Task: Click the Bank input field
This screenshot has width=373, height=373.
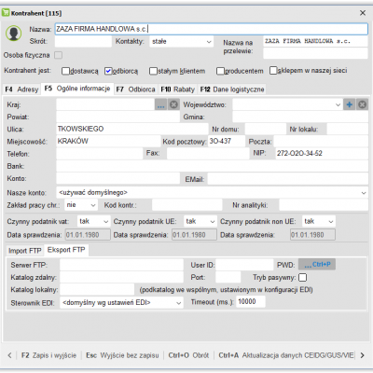Action: pos(212,166)
